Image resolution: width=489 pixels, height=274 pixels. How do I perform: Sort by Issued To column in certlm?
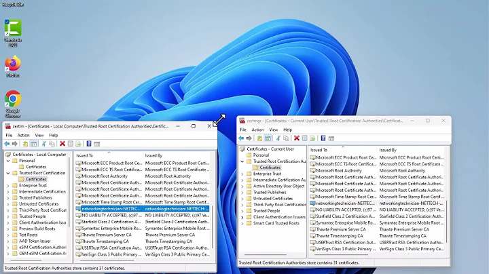click(109, 155)
